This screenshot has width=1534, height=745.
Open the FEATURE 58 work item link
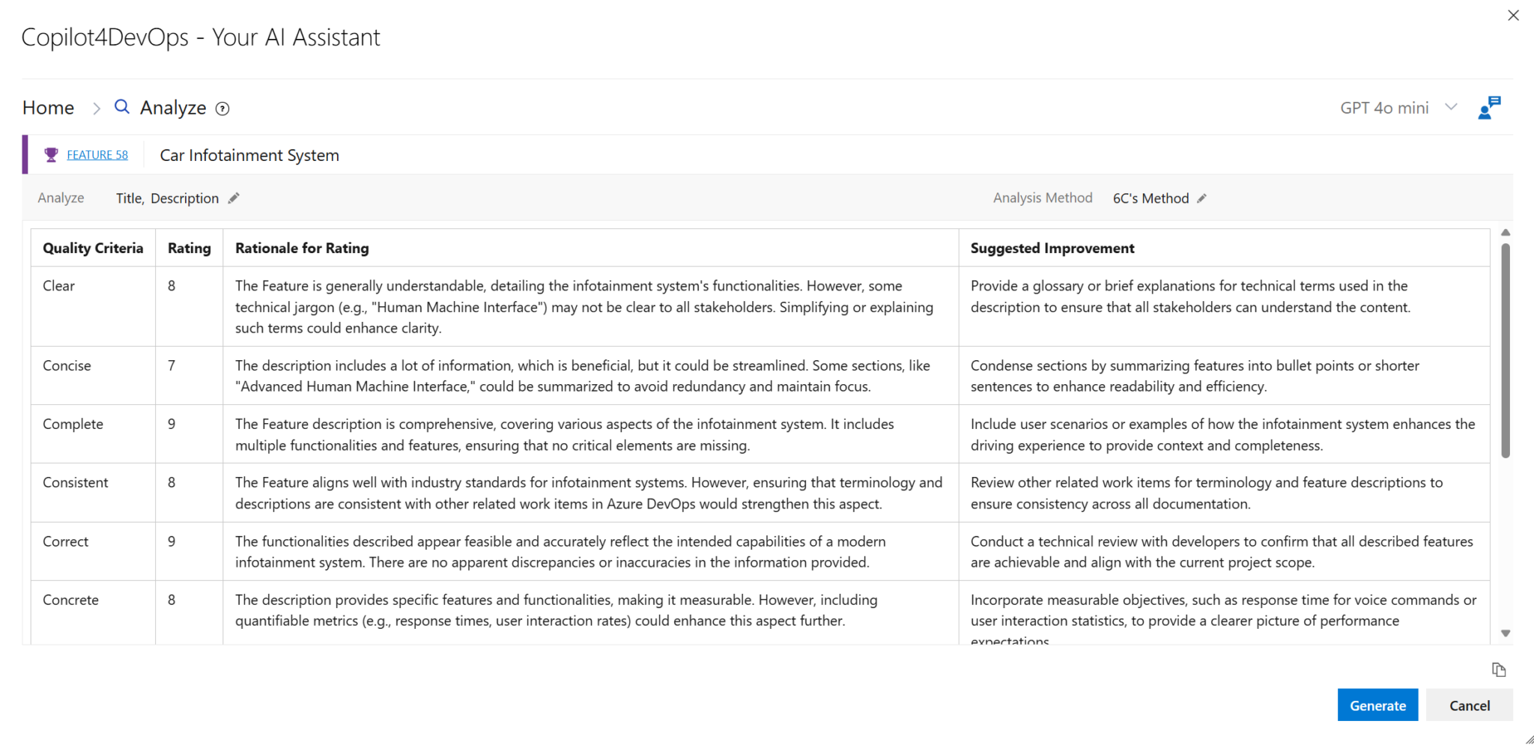pos(97,154)
